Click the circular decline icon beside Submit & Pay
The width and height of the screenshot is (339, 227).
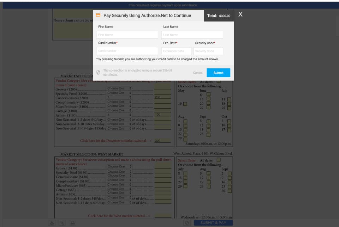[x=187, y=223]
